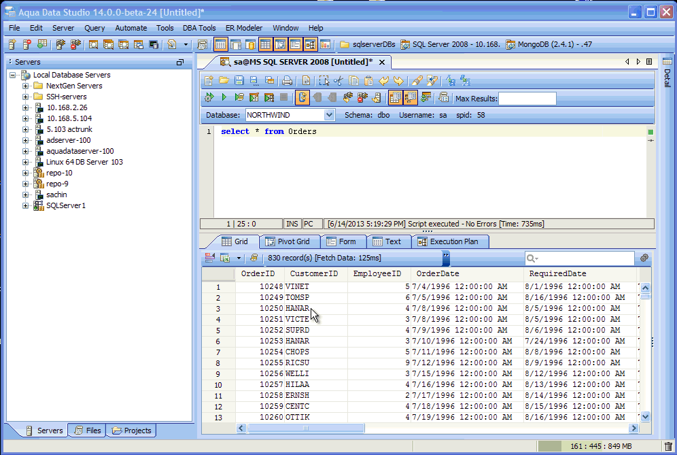Toggle the highlighted results tree layout button
677x455 pixels.
pyautogui.click(x=410, y=97)
